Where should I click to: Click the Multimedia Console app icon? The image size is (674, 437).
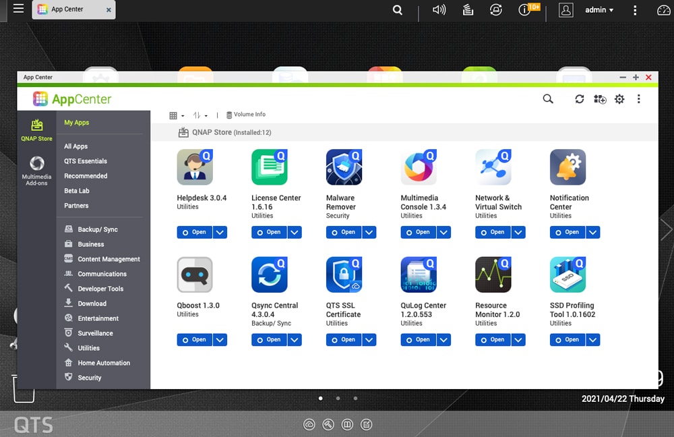(419, 167)
